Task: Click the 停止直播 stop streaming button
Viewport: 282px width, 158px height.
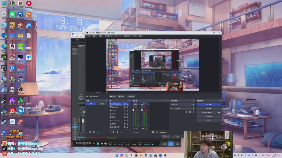Action: coord(209,104)
